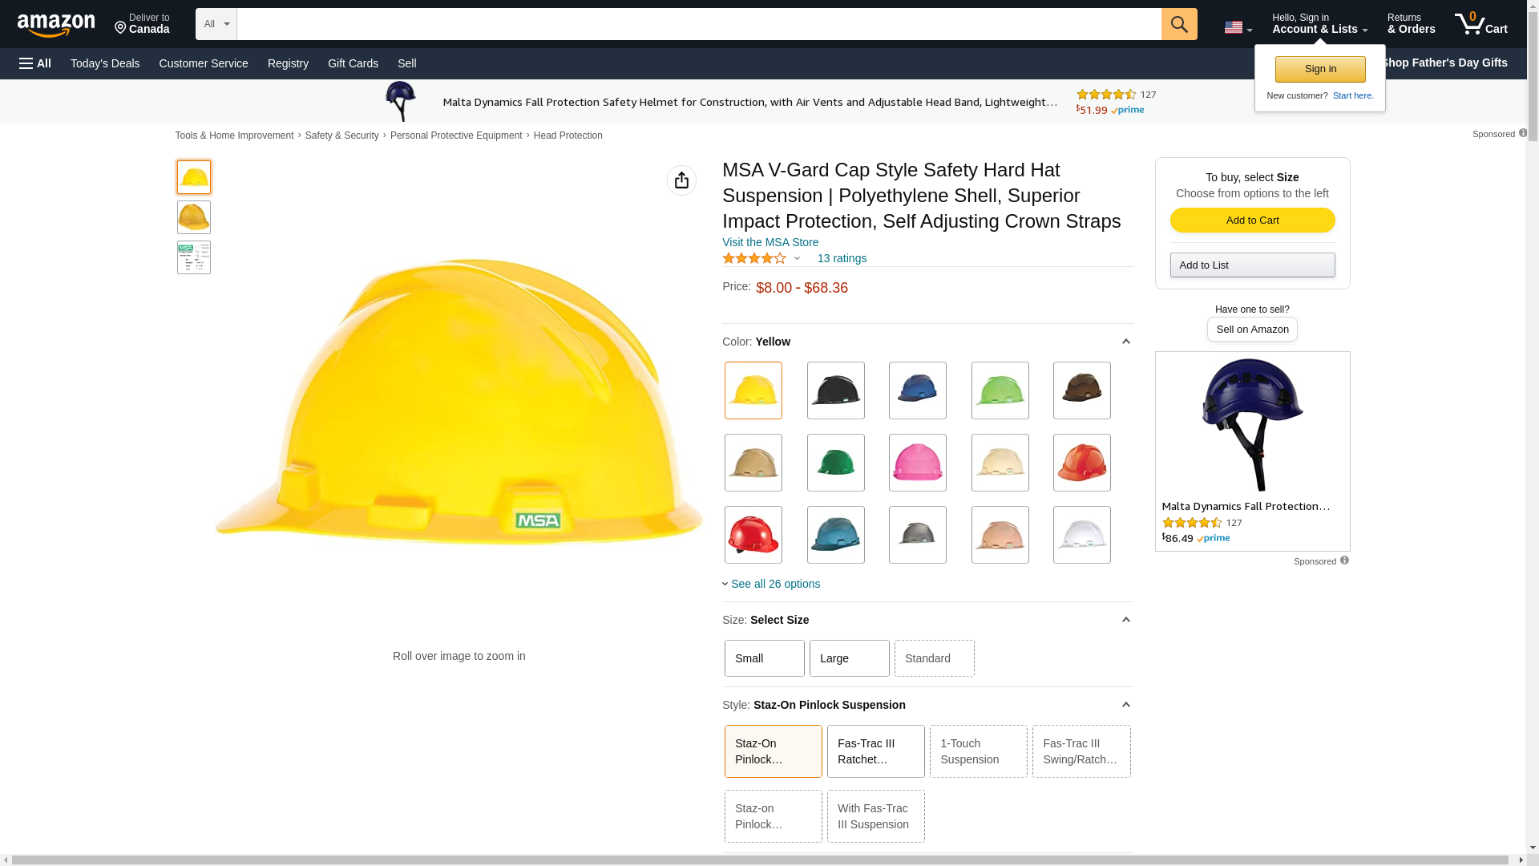Select the pink hard hat color swatch
Image resolution: width=1539 pixels, height=866 pixels.
coord(917,463)
